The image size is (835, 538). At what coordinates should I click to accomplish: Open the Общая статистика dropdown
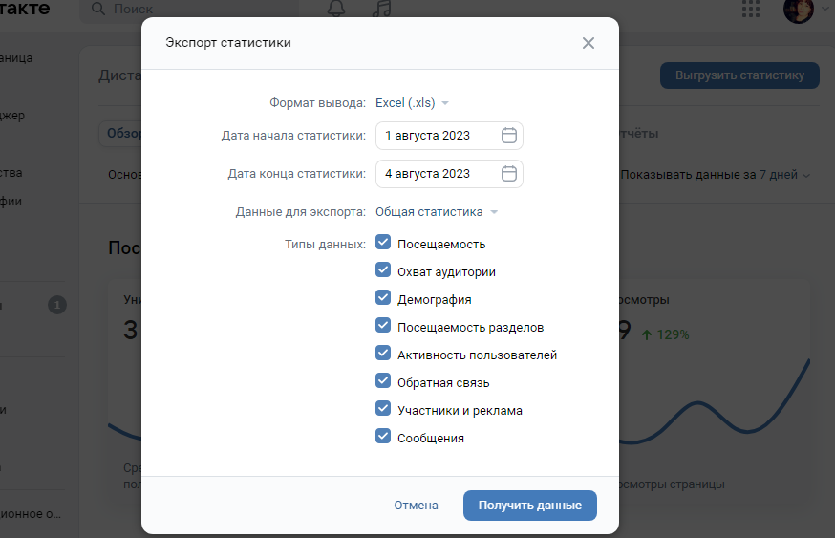pyautogui.click(x=437, y=212)
